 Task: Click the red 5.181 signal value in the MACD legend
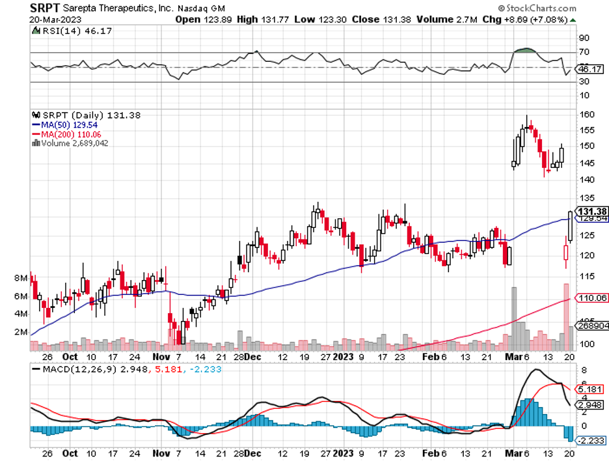coord(168,369)
